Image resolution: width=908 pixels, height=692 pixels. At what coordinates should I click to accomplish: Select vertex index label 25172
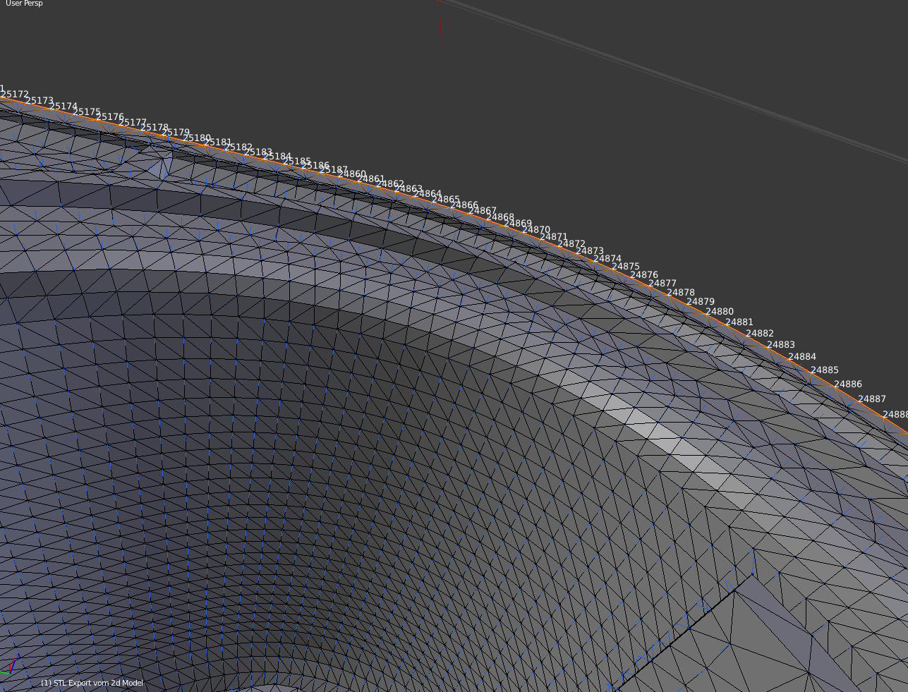15,95
